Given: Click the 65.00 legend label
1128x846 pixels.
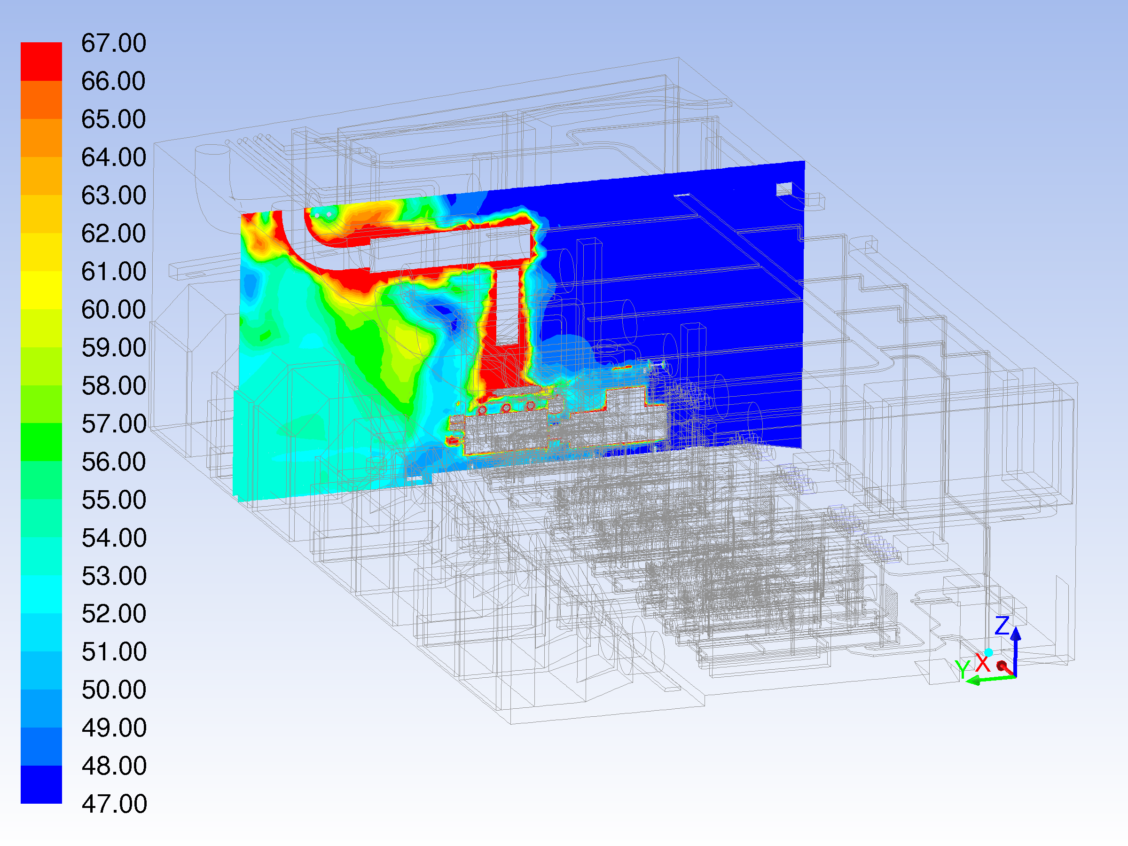Looking at the screenshot, I should [114, 119].
